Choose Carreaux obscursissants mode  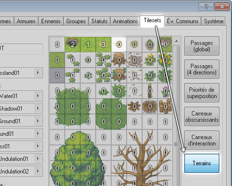[x=202, y=116]
